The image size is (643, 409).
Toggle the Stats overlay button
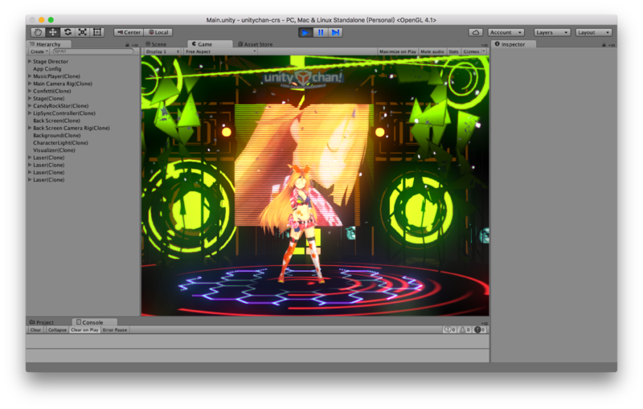click(453, 51)
